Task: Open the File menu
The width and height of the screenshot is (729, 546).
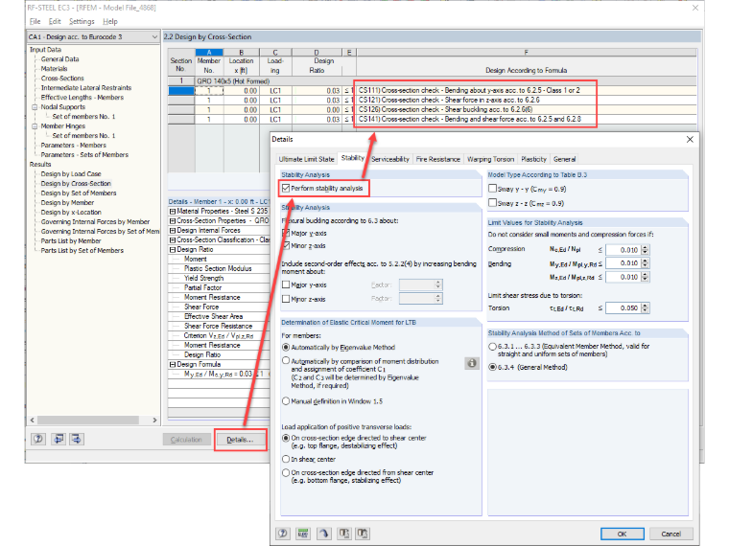Action: point(35,21)
